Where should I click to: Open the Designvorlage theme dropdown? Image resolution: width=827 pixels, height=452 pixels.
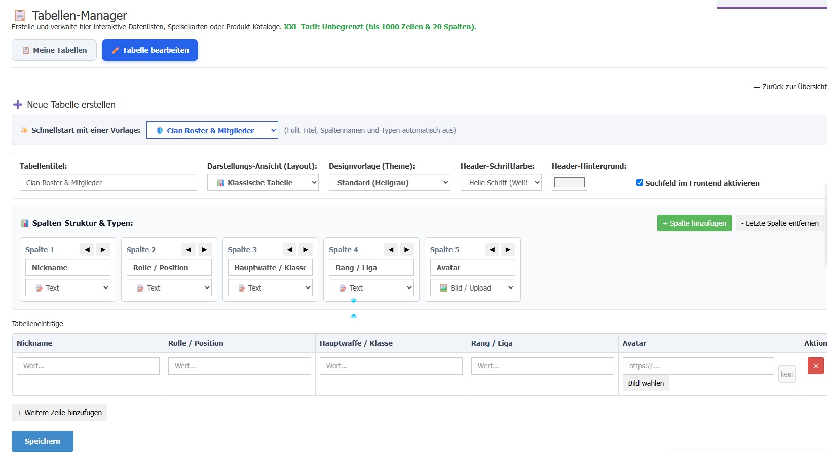(390, 182)
